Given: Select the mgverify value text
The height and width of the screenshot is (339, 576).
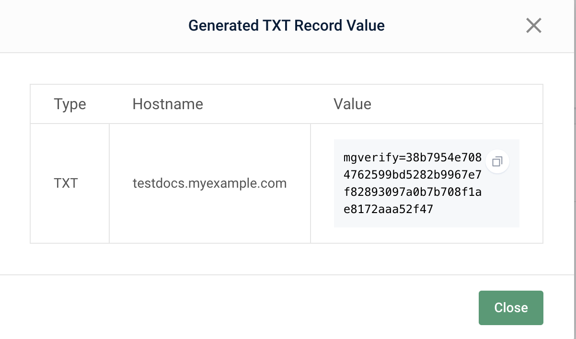Looking at the screenshot, I should tap(412, 183).
